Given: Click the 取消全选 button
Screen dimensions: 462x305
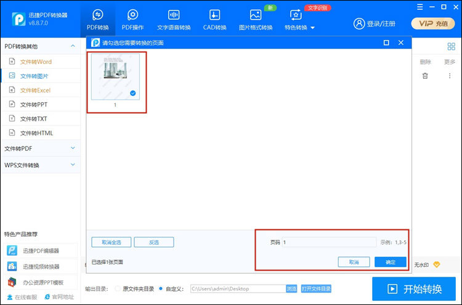Looking at the screenshot, I should click(111, 242).
